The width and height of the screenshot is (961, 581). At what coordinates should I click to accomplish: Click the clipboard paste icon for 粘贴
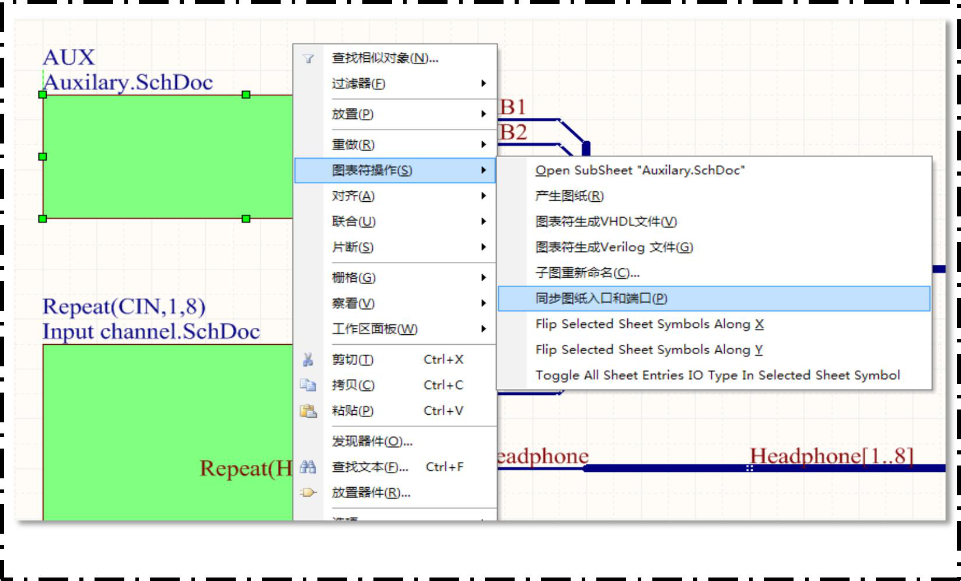(x=308, y=411)
